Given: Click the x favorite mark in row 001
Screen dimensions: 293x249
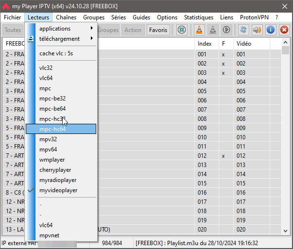Looking at the screenshot, I should (x=223, y=55).
